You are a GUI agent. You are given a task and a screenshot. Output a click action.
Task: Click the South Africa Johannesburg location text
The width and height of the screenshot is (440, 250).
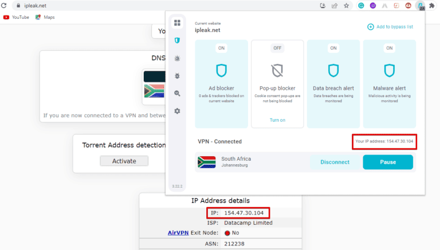(x=236, y=162)
